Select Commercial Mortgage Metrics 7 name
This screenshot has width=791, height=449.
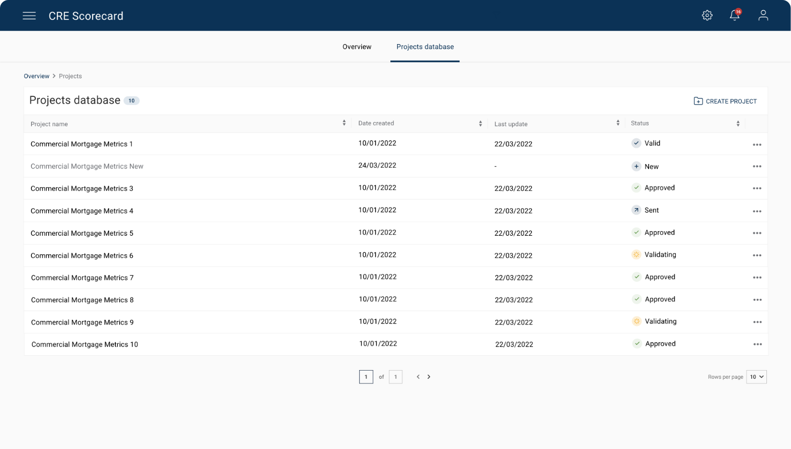[82, 278]
